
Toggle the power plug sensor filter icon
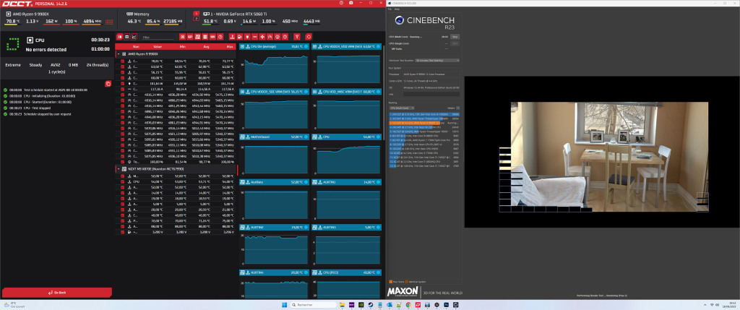247,36
